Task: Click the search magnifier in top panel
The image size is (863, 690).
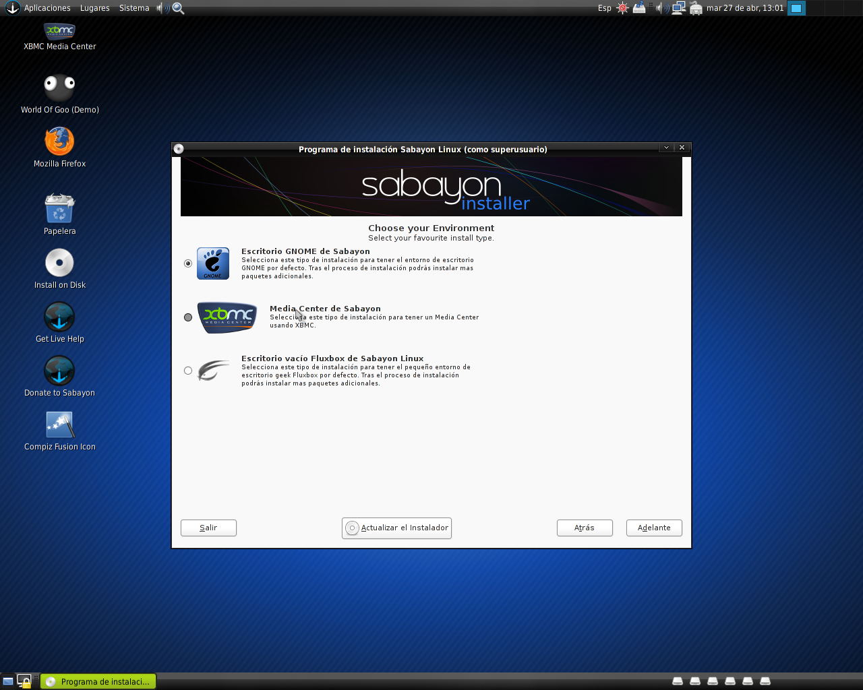Action: pyautogui.click(x=179, y=8)
